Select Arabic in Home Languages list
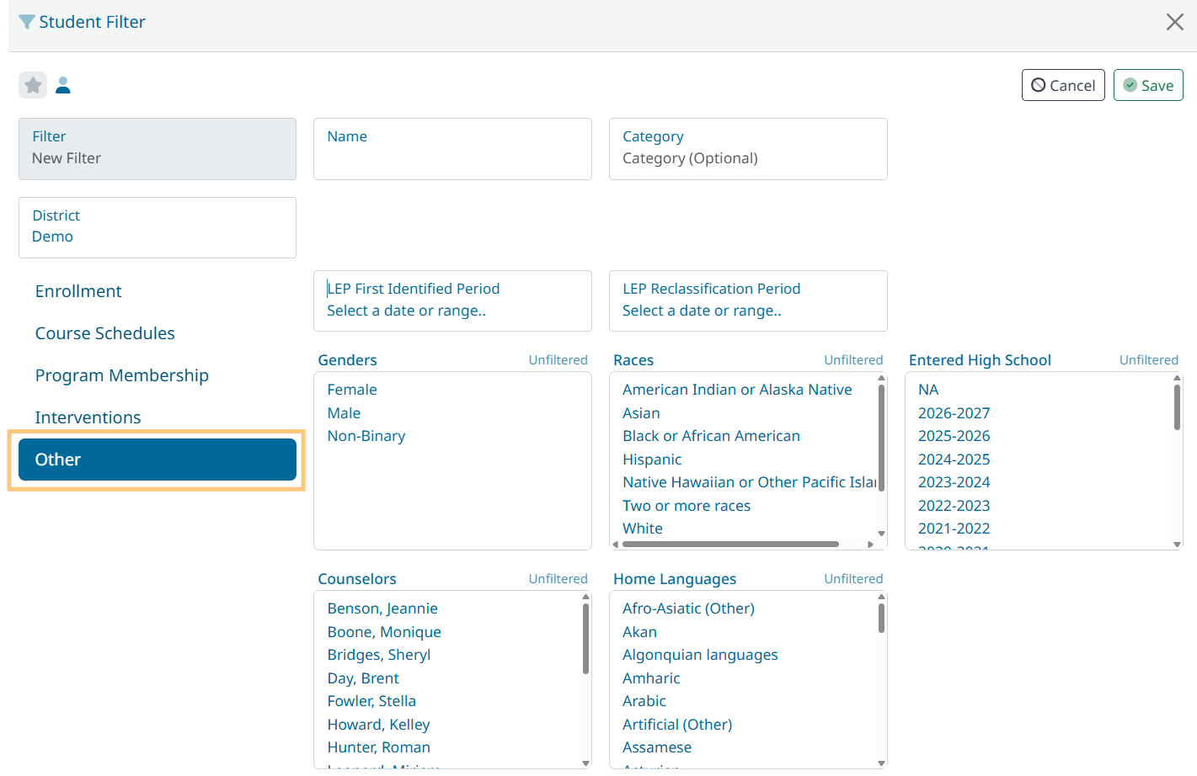Viewport: 1197px width, 776px height. coord(644,701)
